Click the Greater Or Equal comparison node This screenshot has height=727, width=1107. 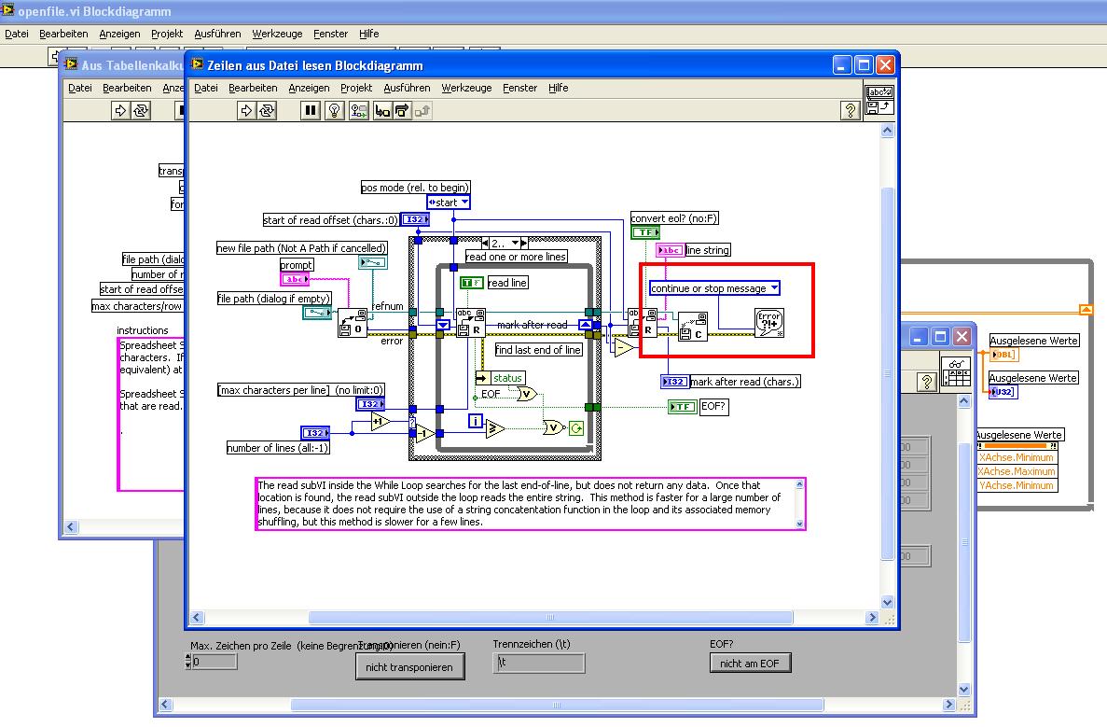495,428
